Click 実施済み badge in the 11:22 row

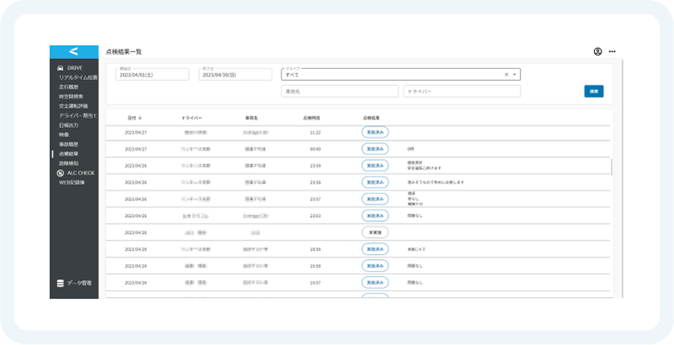click(x=375, y=132)
